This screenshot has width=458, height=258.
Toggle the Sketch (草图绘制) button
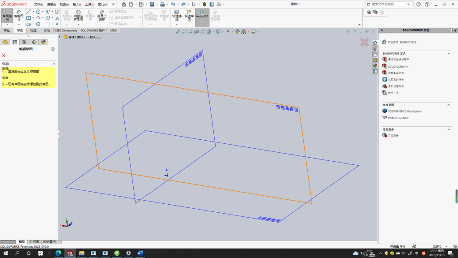(x=7, y=15)
